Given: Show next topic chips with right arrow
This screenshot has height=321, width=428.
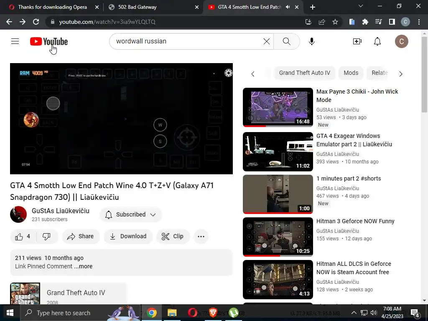Looking at the screenshot, I should pyautogui.click(x=401, y=74).
